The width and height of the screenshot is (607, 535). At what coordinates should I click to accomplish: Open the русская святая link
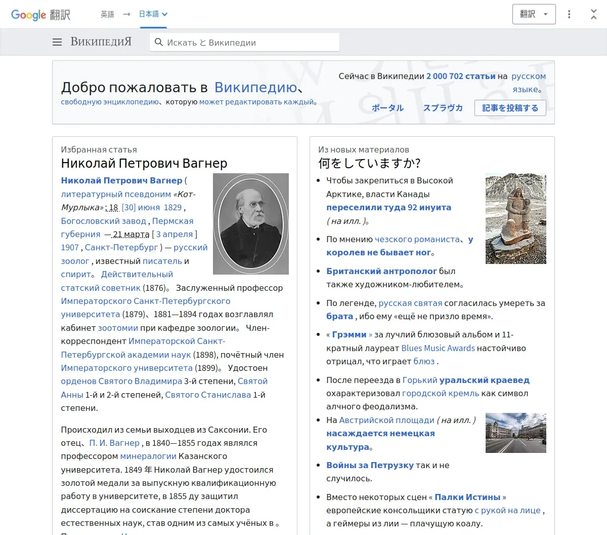(x=410, y=303)
